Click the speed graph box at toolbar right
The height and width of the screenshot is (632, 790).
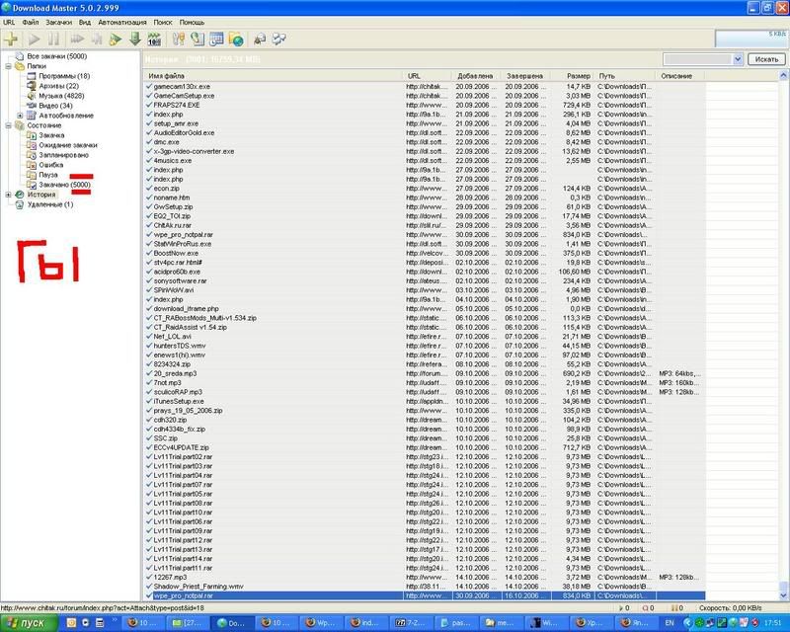750,39
